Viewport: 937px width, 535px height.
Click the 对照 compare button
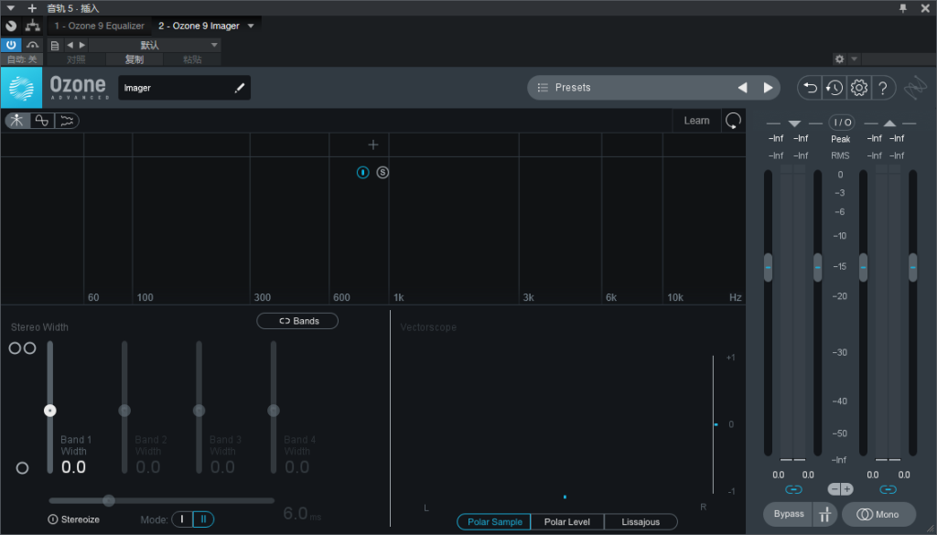coord(76,59)
